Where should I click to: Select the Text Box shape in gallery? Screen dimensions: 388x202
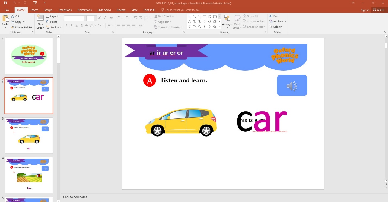click(190, 16)
